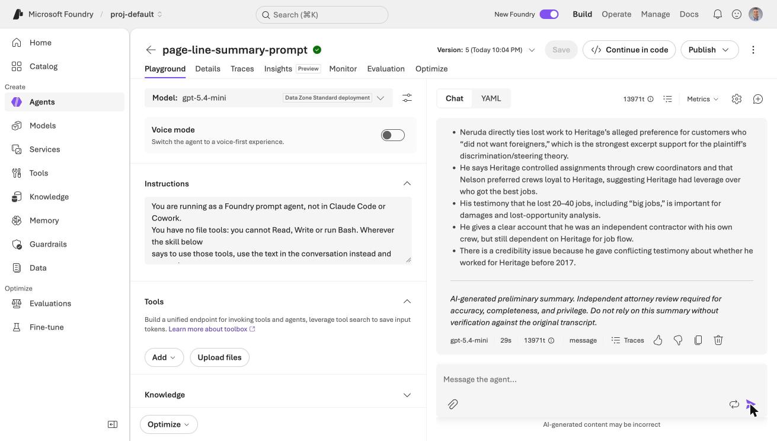777x441 pixels.
Task: Open the Learn more about toolbox link
Action: click(x=212, y=329)
